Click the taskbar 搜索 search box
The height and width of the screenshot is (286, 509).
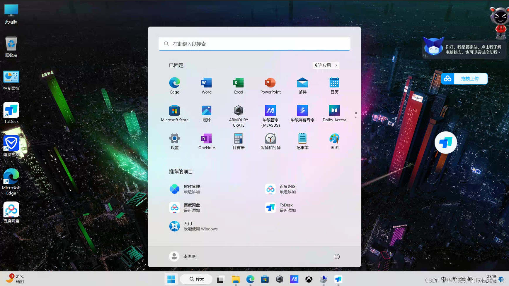coord(196,279)
